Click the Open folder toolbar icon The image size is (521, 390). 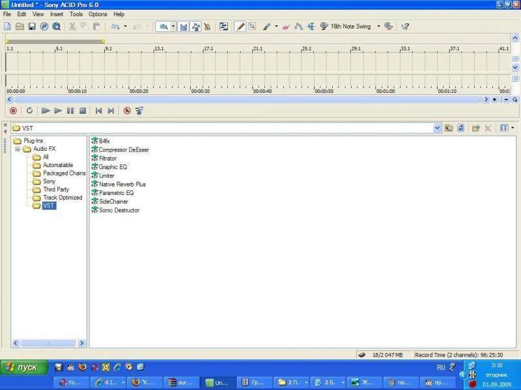point(20,27)
